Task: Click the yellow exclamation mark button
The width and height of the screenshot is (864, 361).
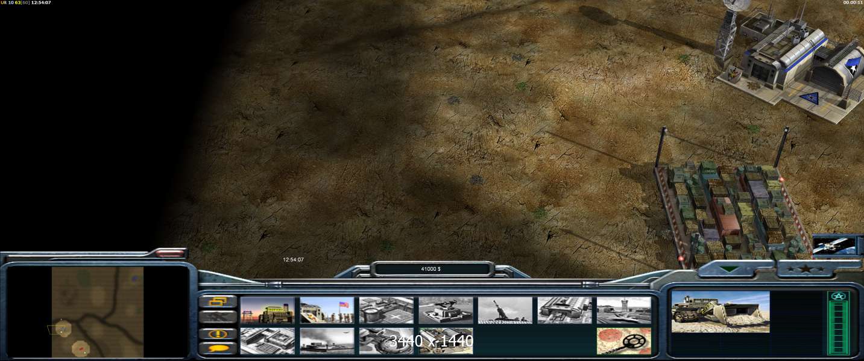Action: [x=218, y=333]
